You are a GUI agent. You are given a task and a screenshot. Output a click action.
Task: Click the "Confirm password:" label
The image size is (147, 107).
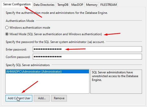click(18, 57)
